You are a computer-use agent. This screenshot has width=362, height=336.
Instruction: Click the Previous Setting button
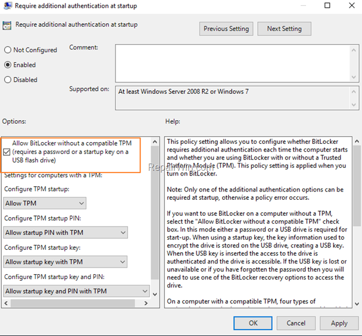pos(226,29)
